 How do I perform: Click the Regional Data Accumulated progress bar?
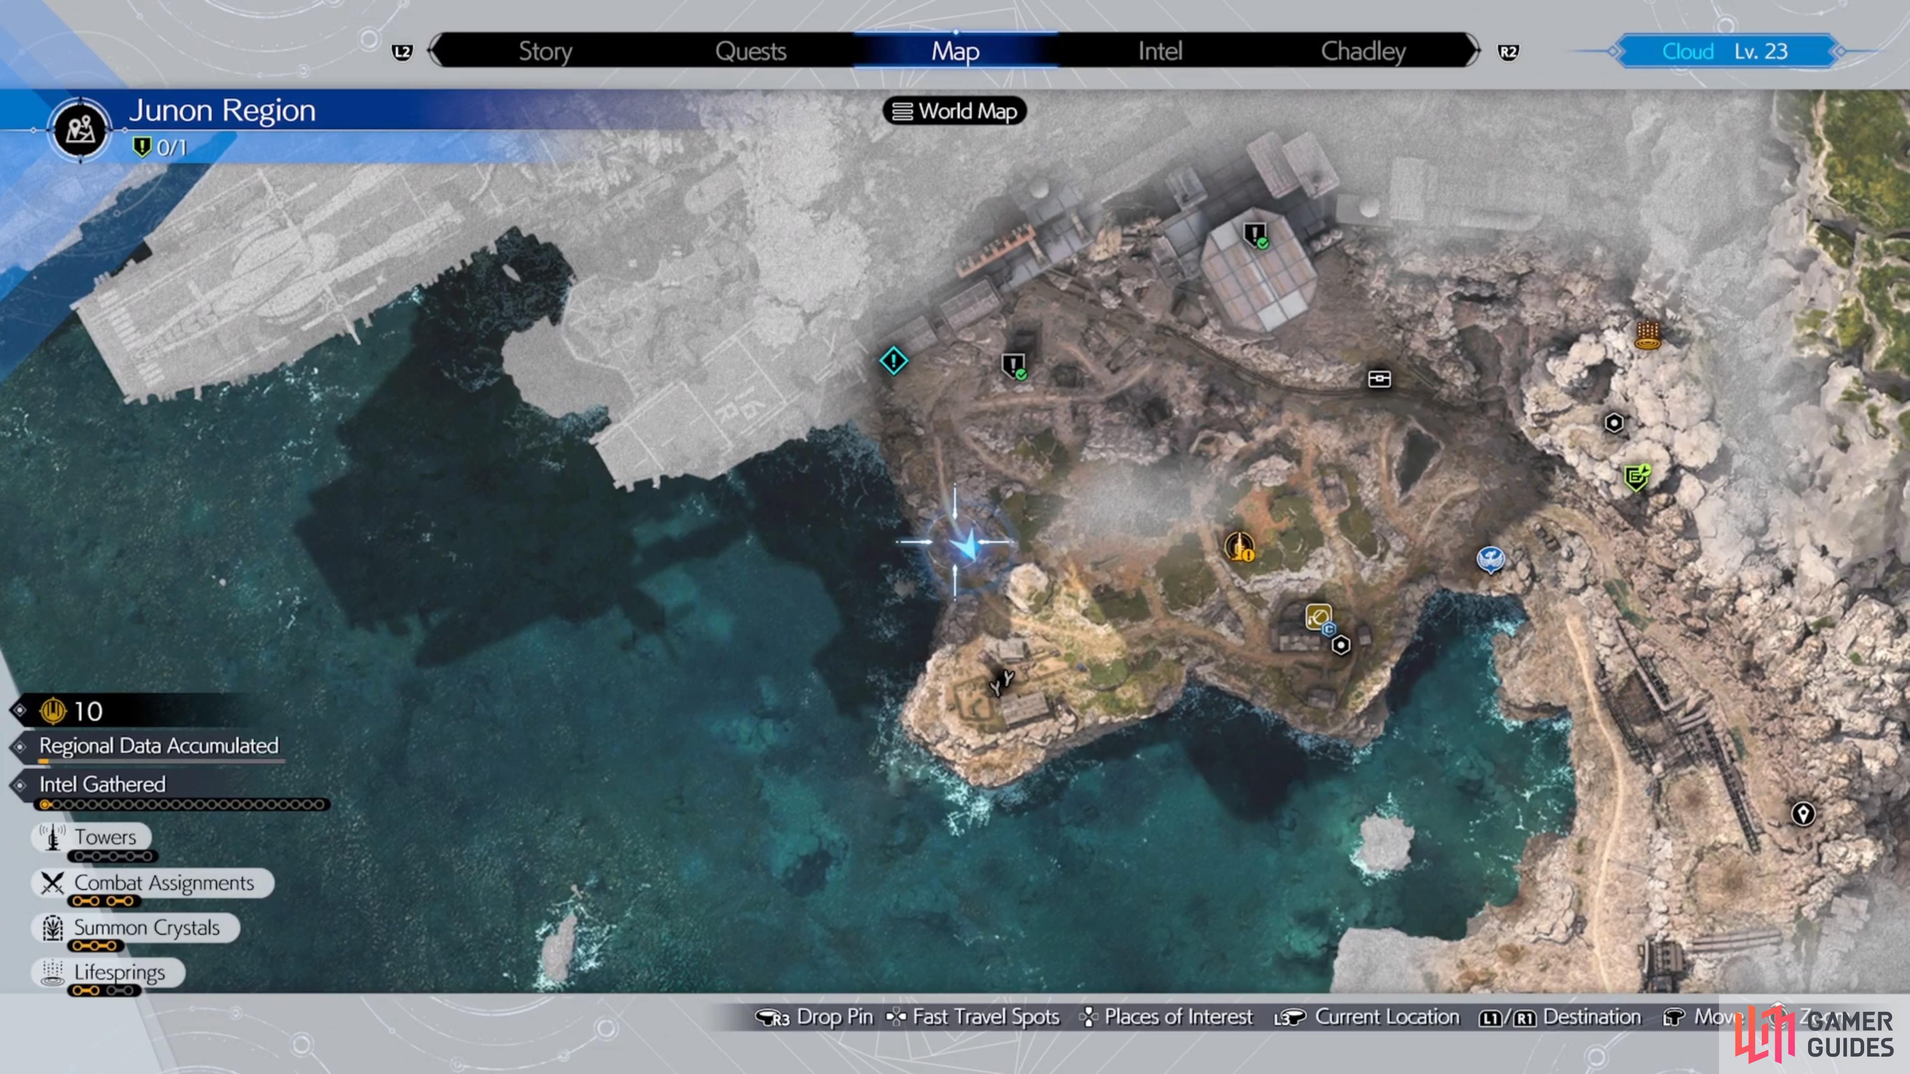click(x=162, y=761)
